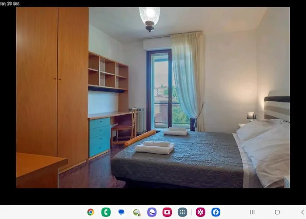Tap the wooden wardrobe doors in photo

52,83
